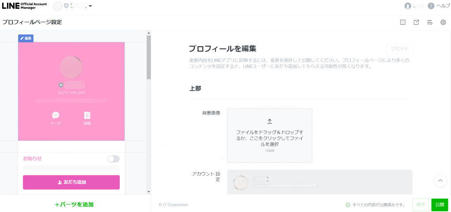The image size is (451, 212).
Task: Click the account avatar in アカウント設定 box
Action: pos(241,182)
